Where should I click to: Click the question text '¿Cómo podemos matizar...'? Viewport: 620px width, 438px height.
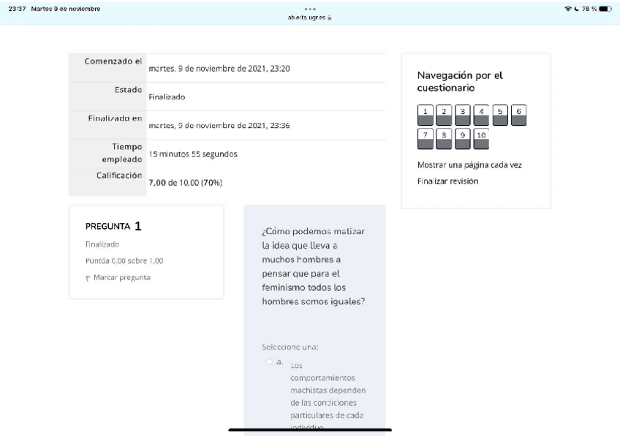[314, 266]
